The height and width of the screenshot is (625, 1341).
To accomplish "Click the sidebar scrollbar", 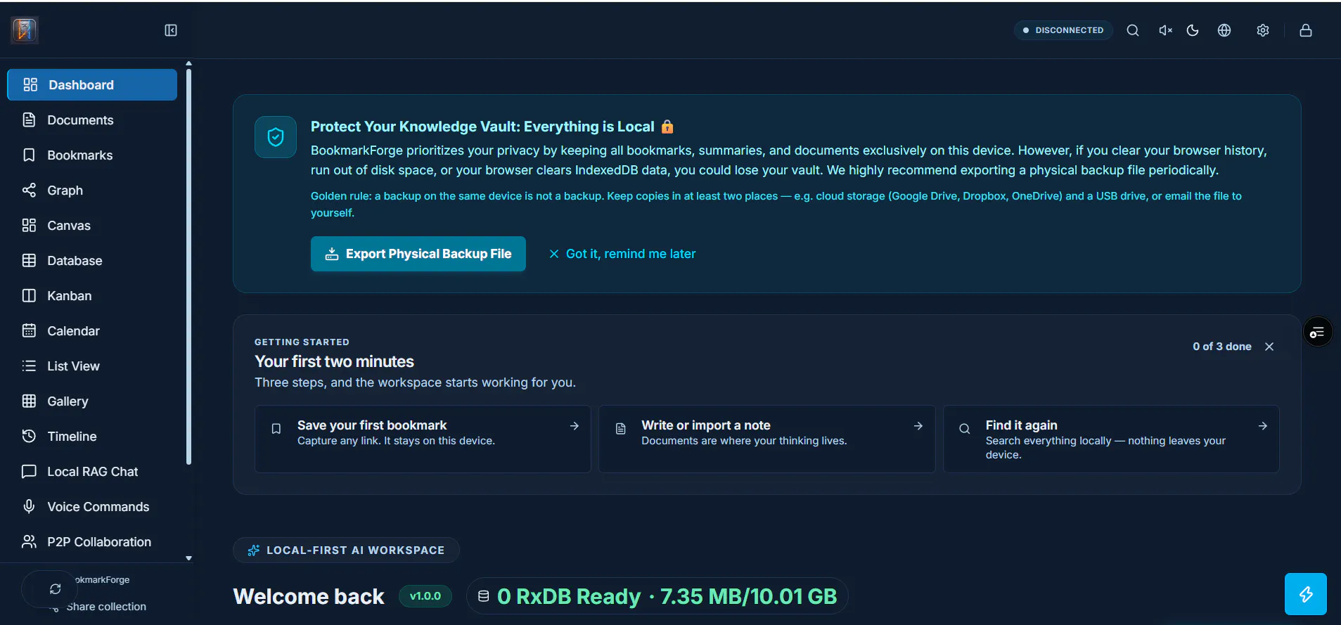I will 188,267.
